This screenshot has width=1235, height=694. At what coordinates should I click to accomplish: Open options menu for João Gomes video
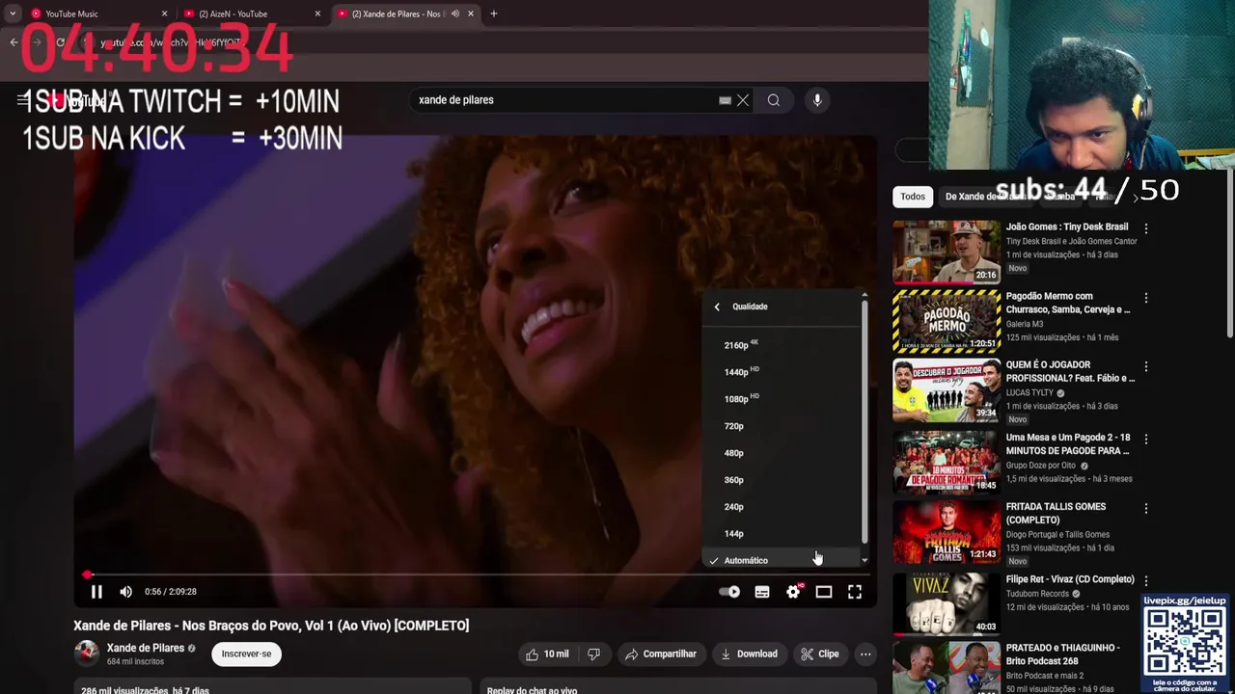pyautogui.click(x=1146, y=228)
